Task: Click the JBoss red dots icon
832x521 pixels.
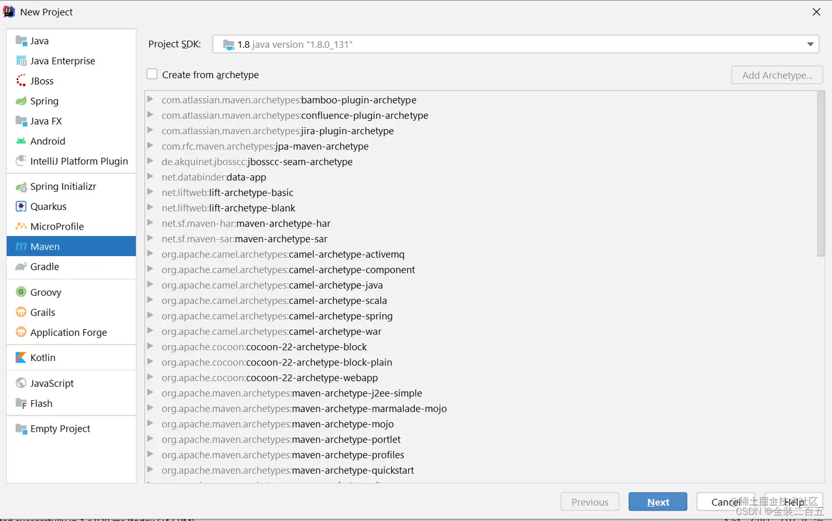Action: tap(21, 81)
